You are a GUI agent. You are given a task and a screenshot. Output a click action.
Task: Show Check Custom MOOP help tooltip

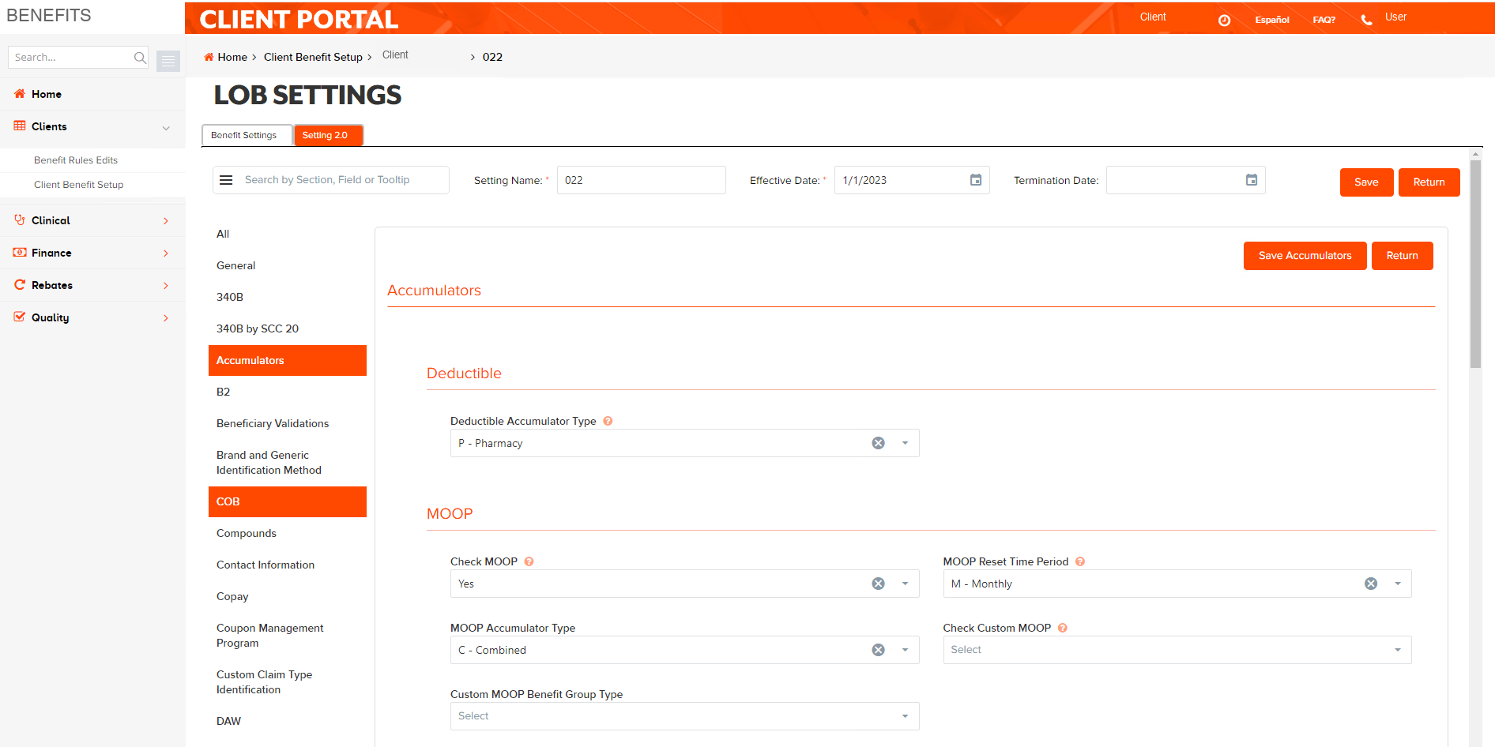click(1063, 628)
